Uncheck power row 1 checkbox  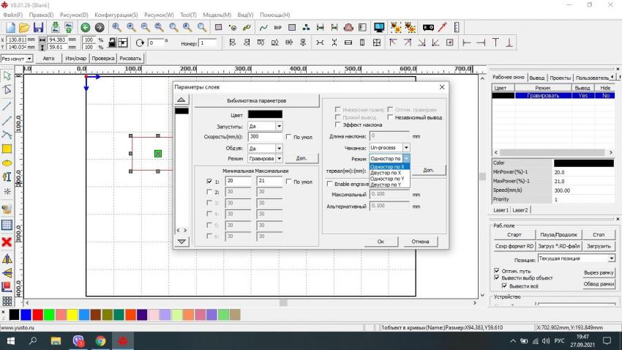tap(209, 181)
